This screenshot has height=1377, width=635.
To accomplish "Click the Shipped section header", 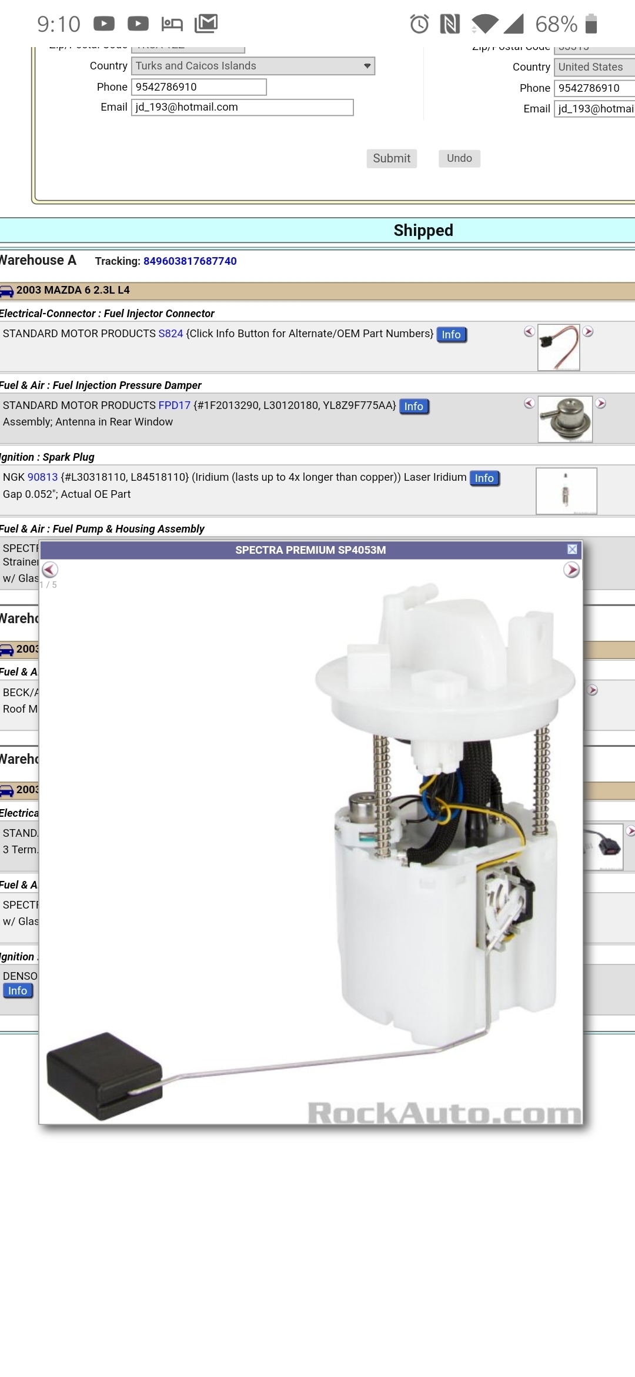I will [x=423, y=230].
